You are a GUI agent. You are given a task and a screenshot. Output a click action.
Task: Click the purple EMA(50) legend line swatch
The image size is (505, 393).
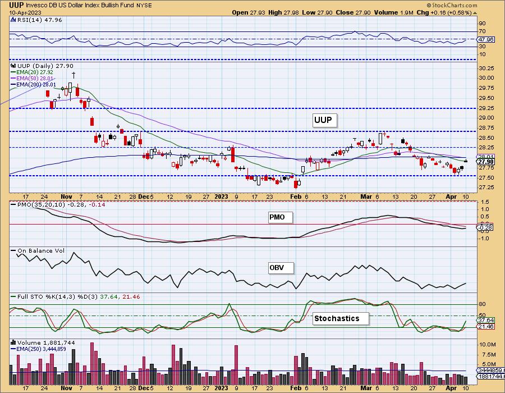coord(13,79)
